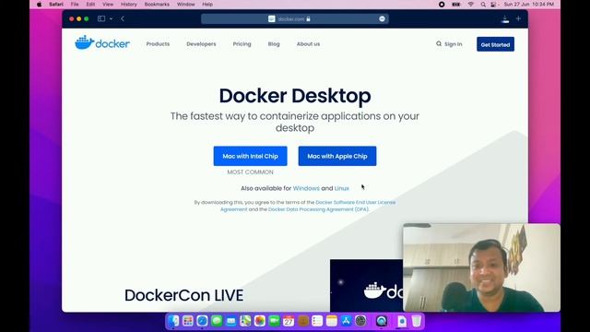The width and height of the screenshot is (590, 332).
Task: Open the Developers navigation menu
Action: (201, 44)
